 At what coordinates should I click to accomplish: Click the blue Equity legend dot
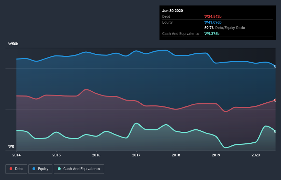pyautogui.click(x=34, y=169)
